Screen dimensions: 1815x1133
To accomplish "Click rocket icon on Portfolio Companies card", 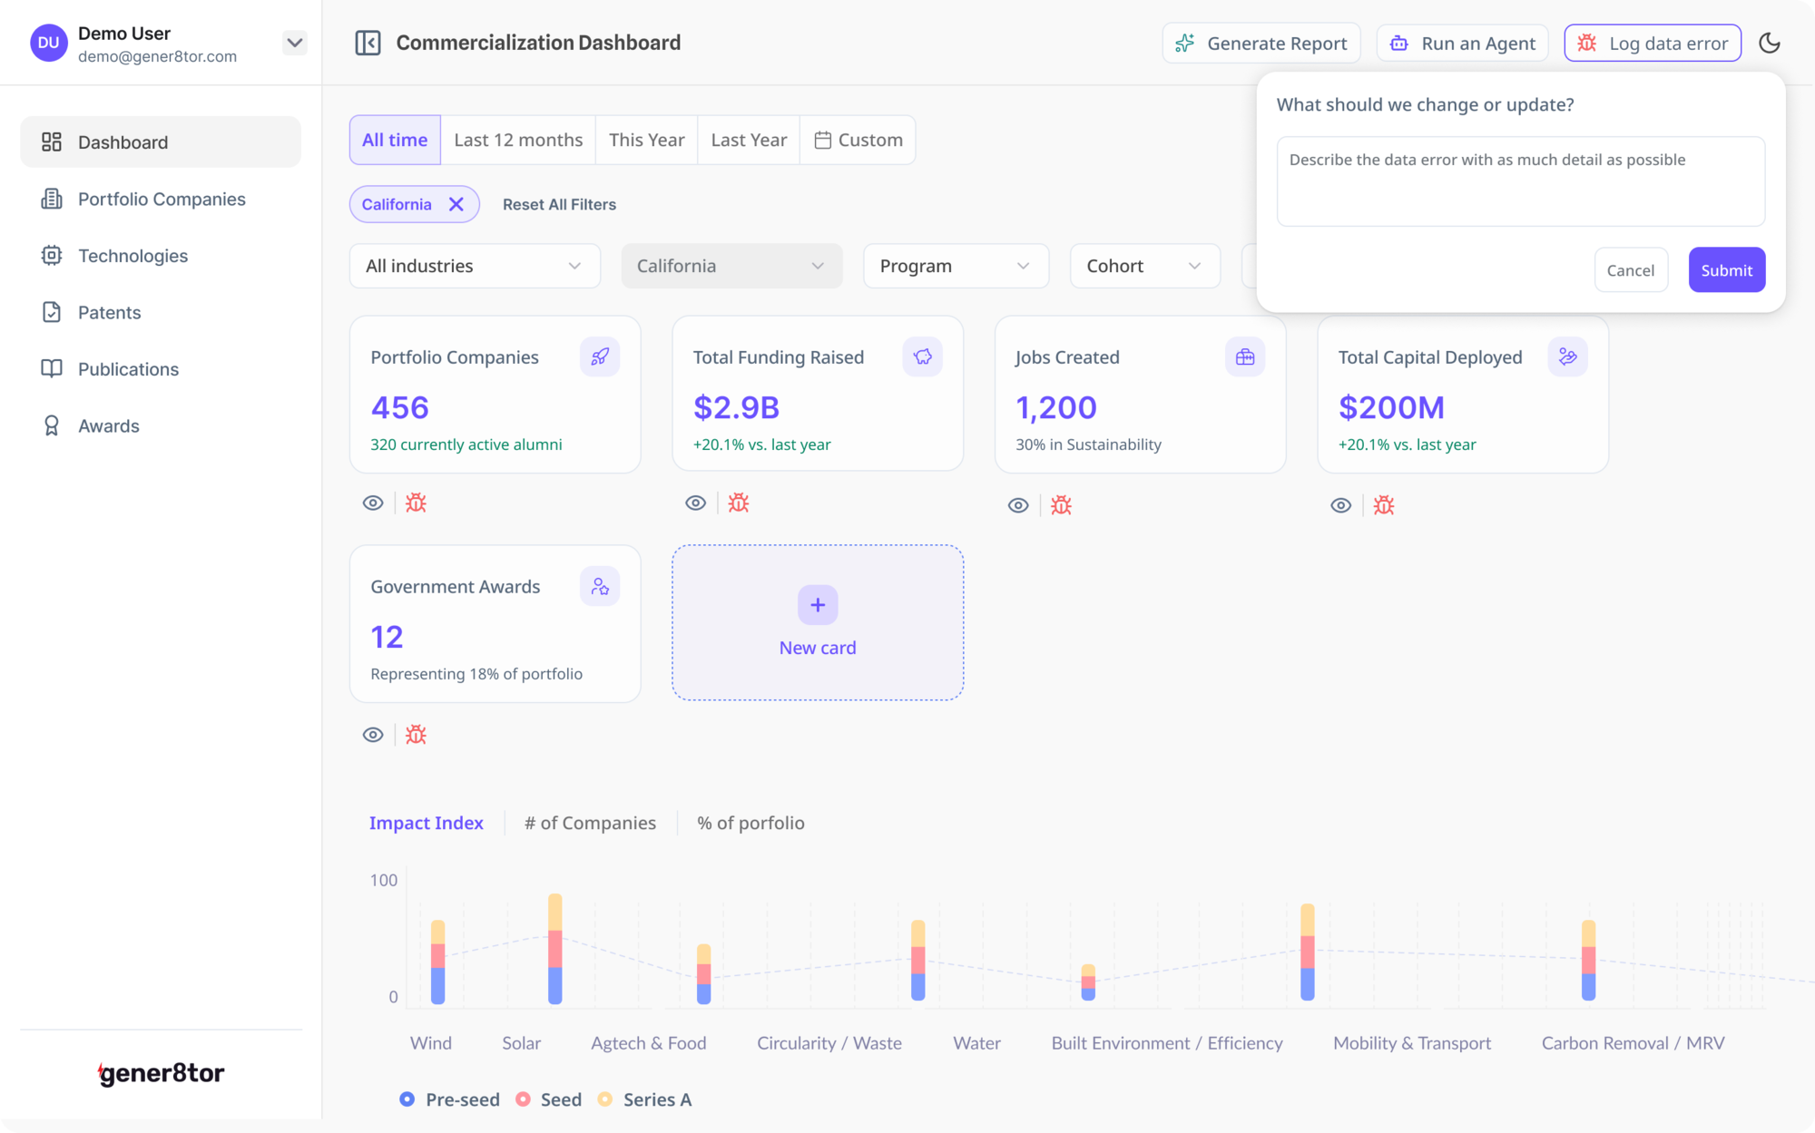I will (600, 357).
